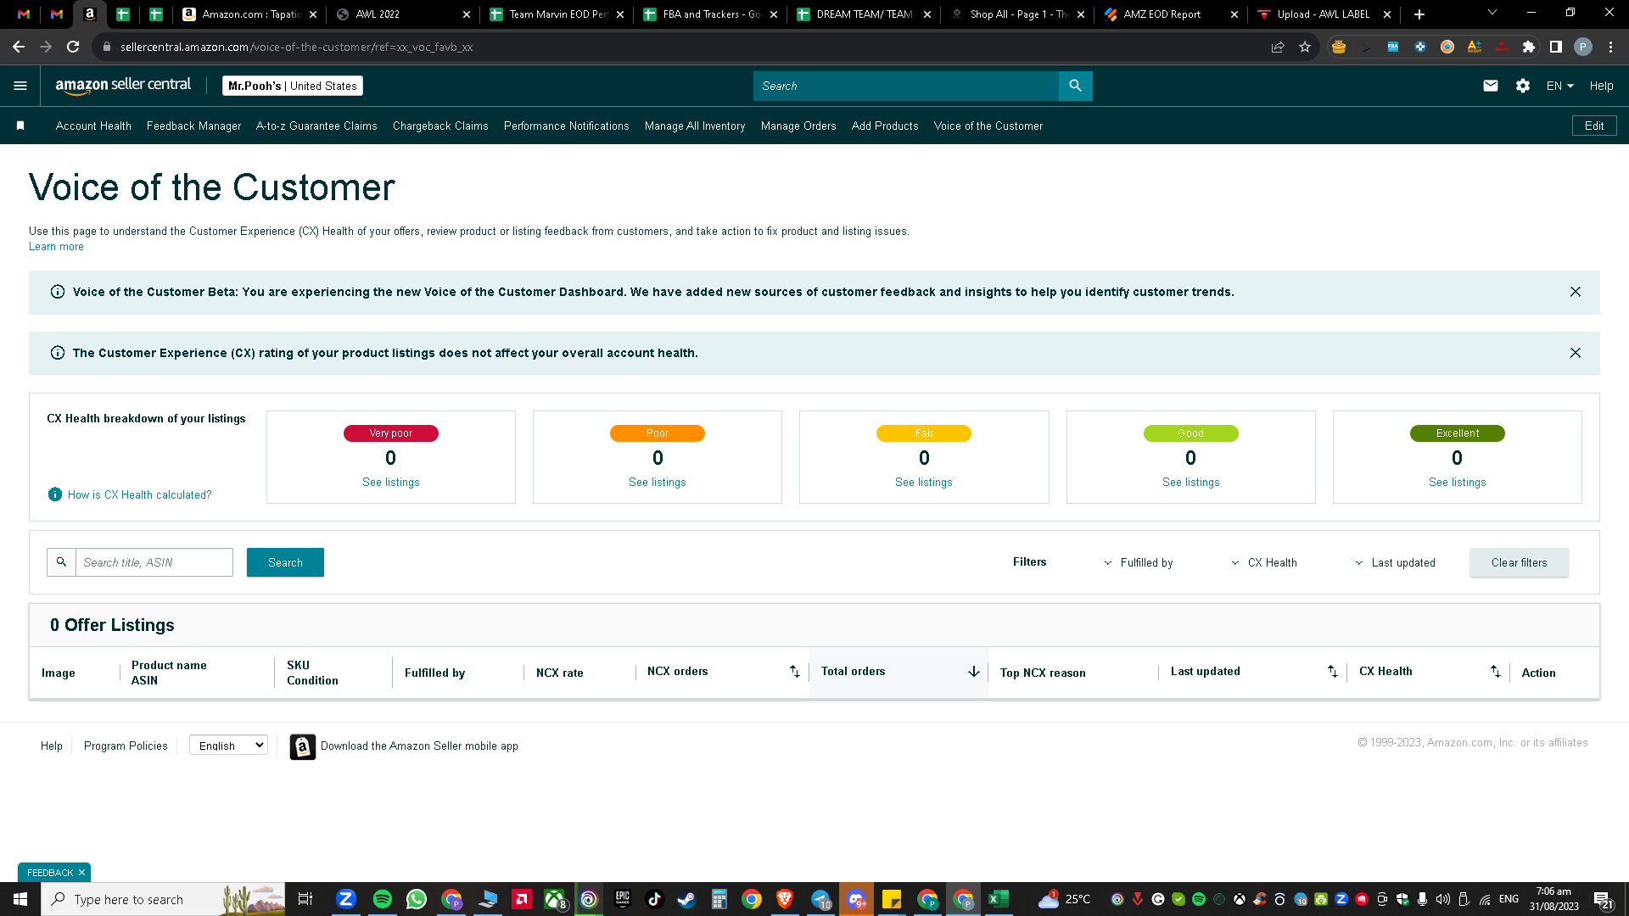The height and width of the screenshot is (916, 1629).
Task: Open Program Policies footer link
Action: tap(126, 746)
